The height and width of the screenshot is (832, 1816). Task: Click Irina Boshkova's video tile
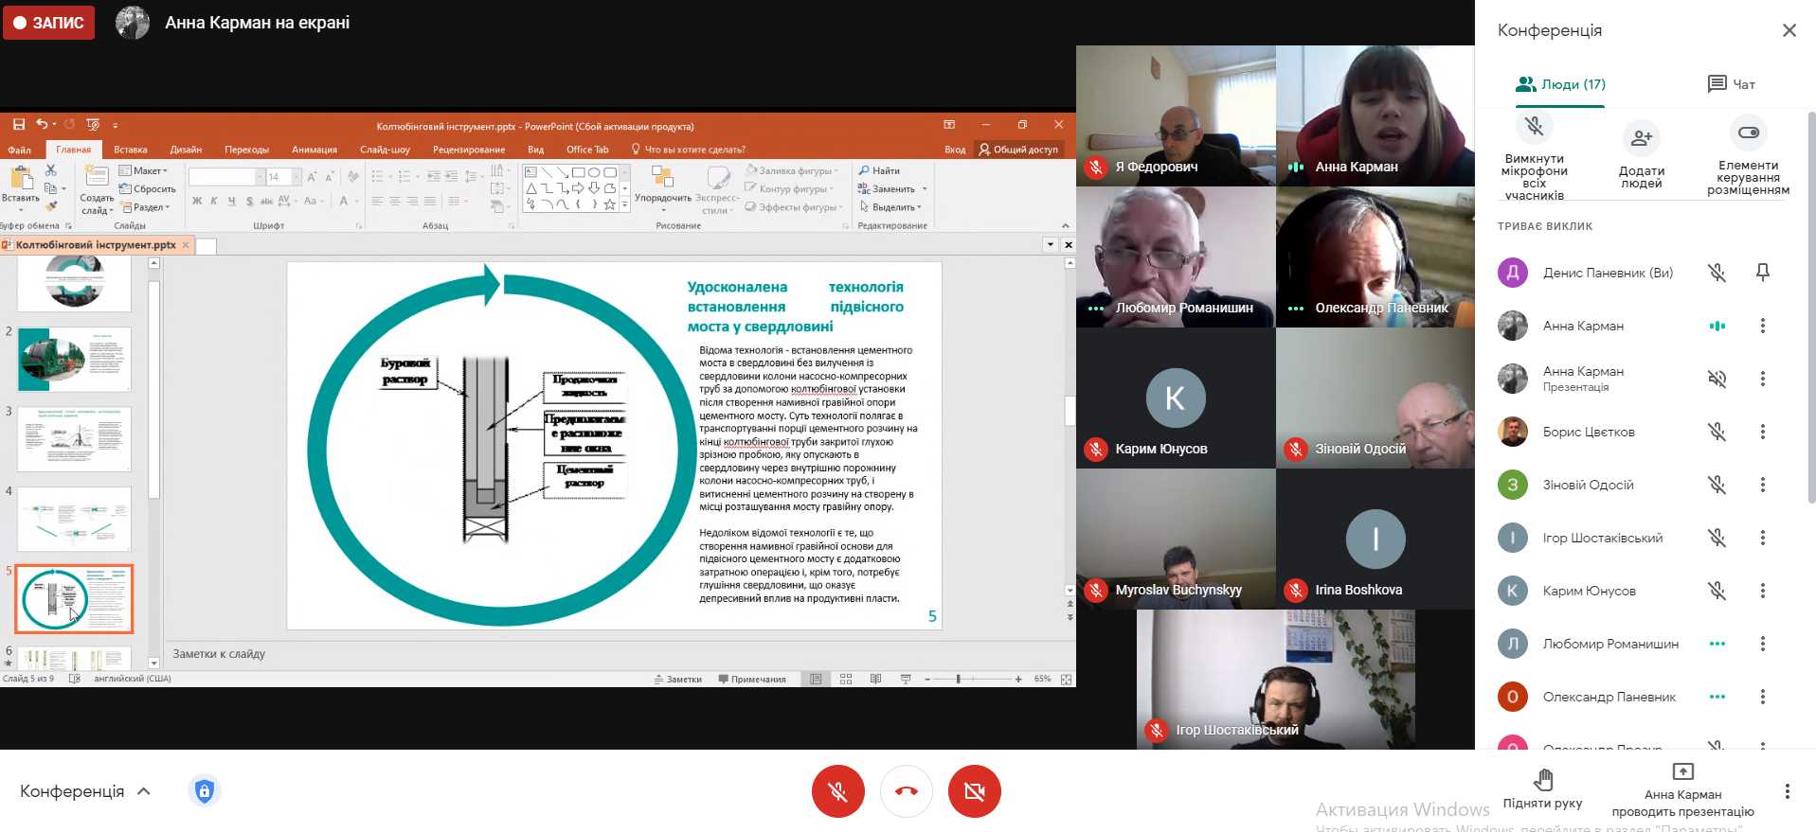pos(1375,539)
